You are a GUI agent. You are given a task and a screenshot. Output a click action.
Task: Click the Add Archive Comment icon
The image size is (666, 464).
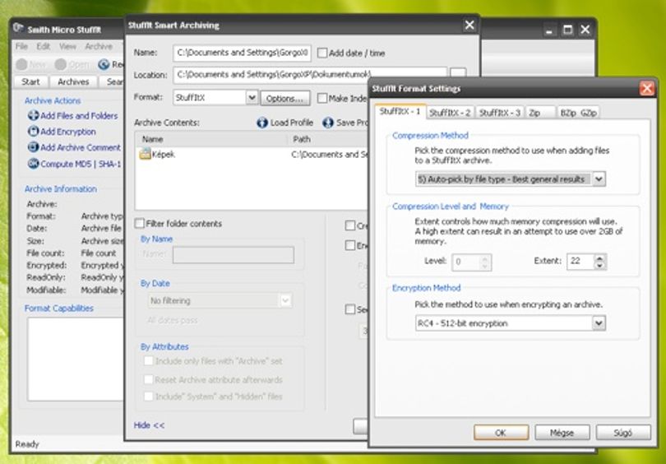coord(33,147)
